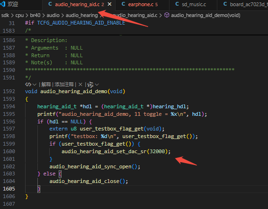Select the br40 breadcrumb
Image resolution: width=268 pixels, height=209 pixels.
[x=35, y=15]
